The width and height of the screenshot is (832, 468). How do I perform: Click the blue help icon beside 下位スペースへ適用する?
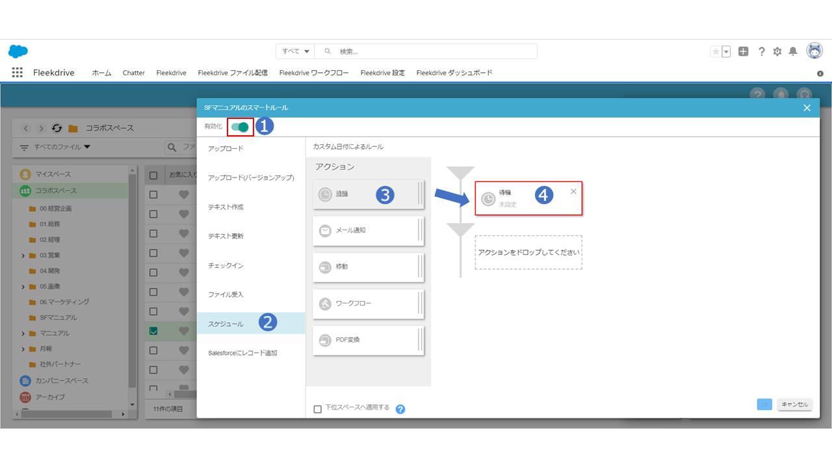(x=400, y=409)
